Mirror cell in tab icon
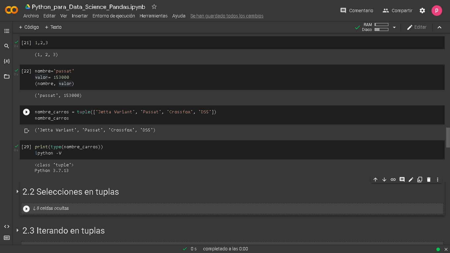Image resolution: width=450 pixels, height=253 pixels. (x=420, y=180)
